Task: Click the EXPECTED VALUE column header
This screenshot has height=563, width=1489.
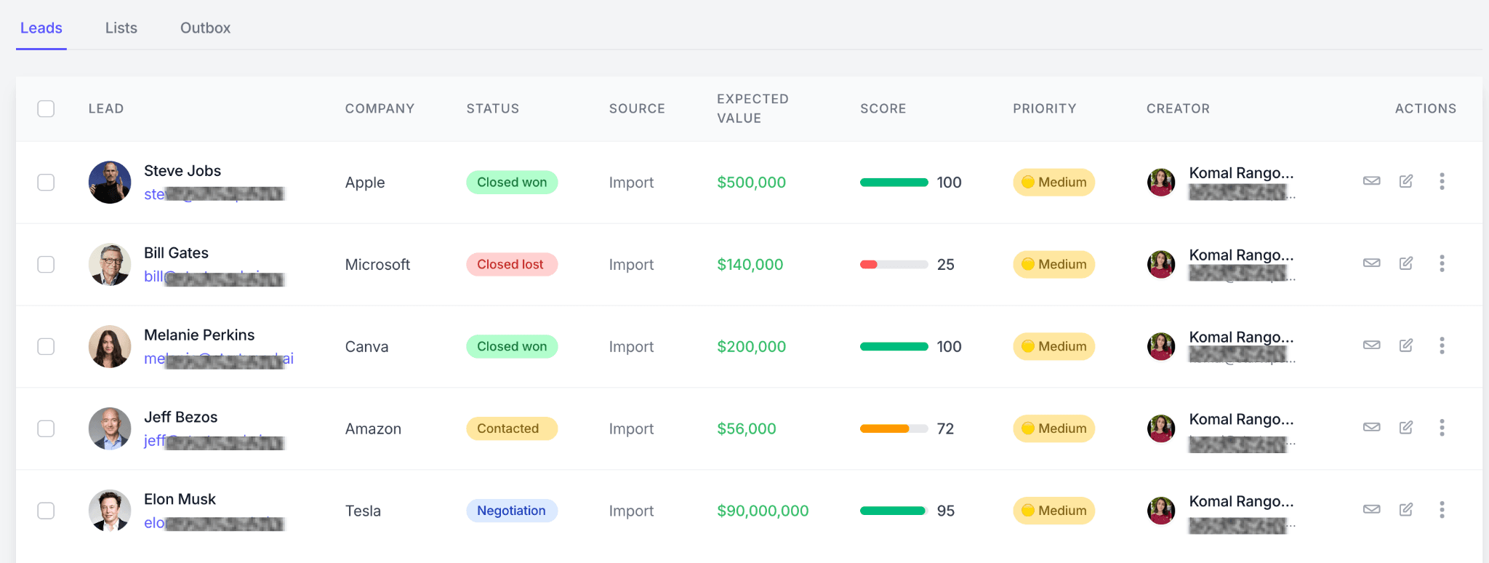Action: point(752,108)
